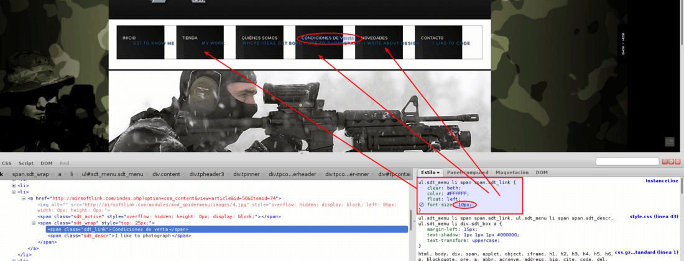Screen dimensions: 684x261
Task: Collapse the span sdt_wrap node
Action: (34, 223)
